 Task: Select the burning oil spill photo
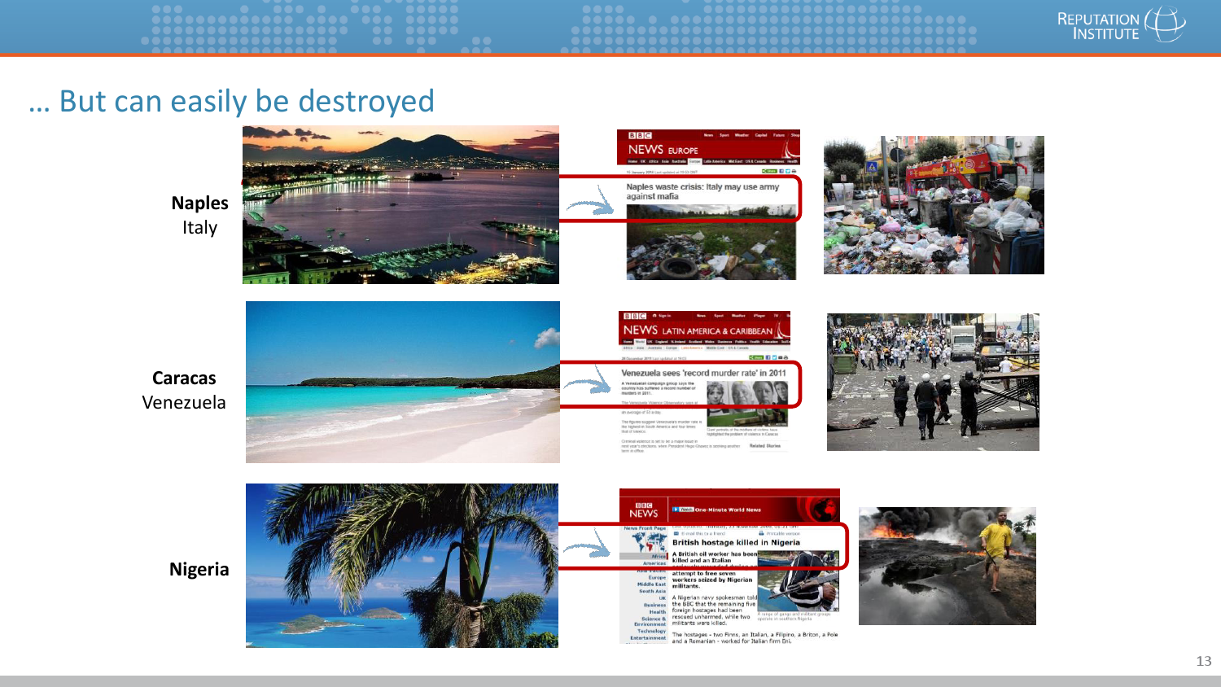947,566
